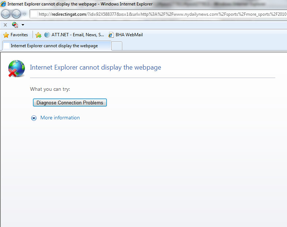
Task: Click Diagnose Connection Problems button
Action: pos(70,103)
